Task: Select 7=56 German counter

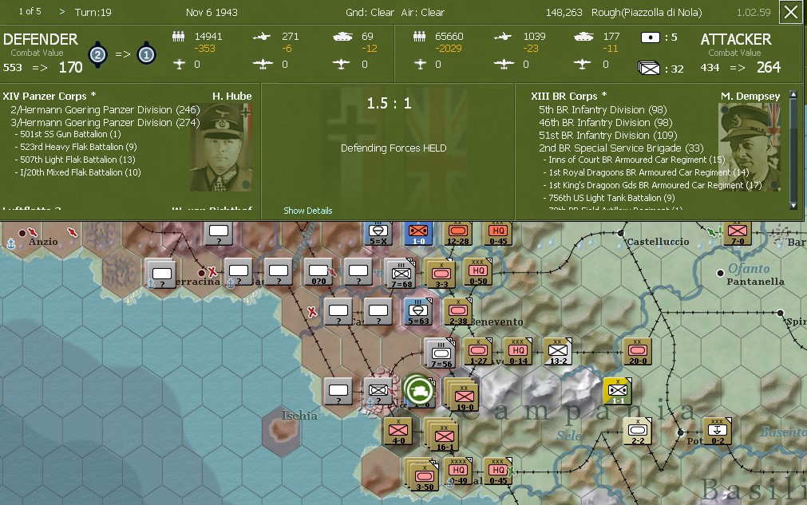Action: point(441,353)
